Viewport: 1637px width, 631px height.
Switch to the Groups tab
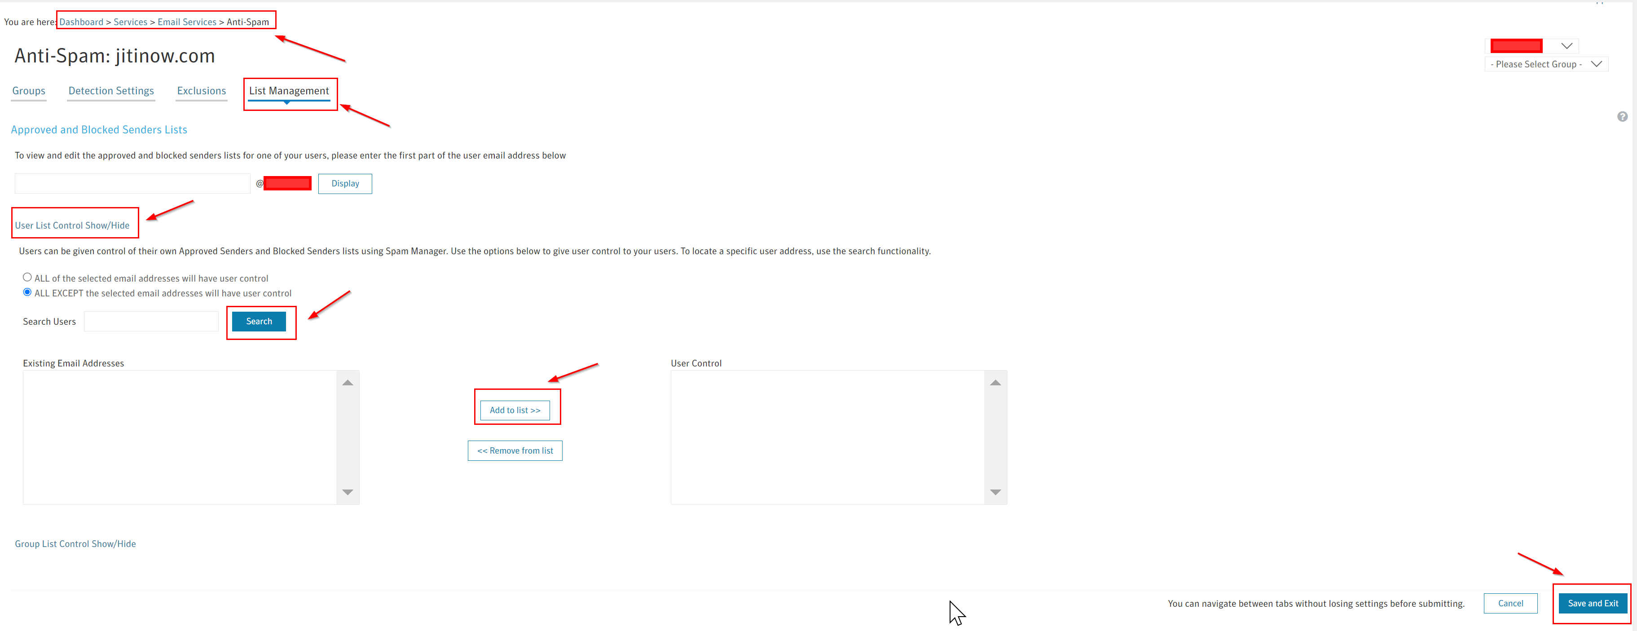pyautogui.click(x=29, y=91)
